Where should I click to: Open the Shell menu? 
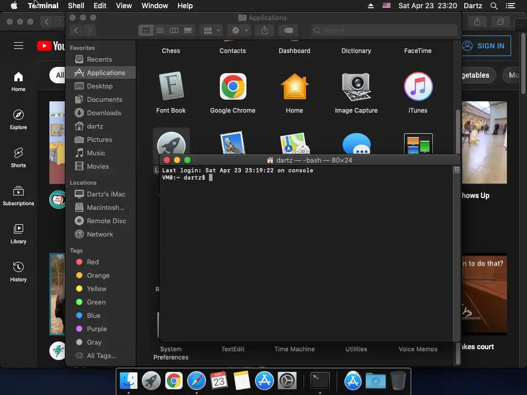(76, 6)
